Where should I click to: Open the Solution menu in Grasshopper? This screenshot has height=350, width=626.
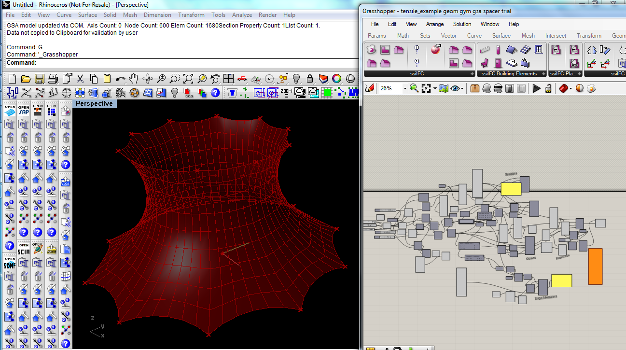462,24
